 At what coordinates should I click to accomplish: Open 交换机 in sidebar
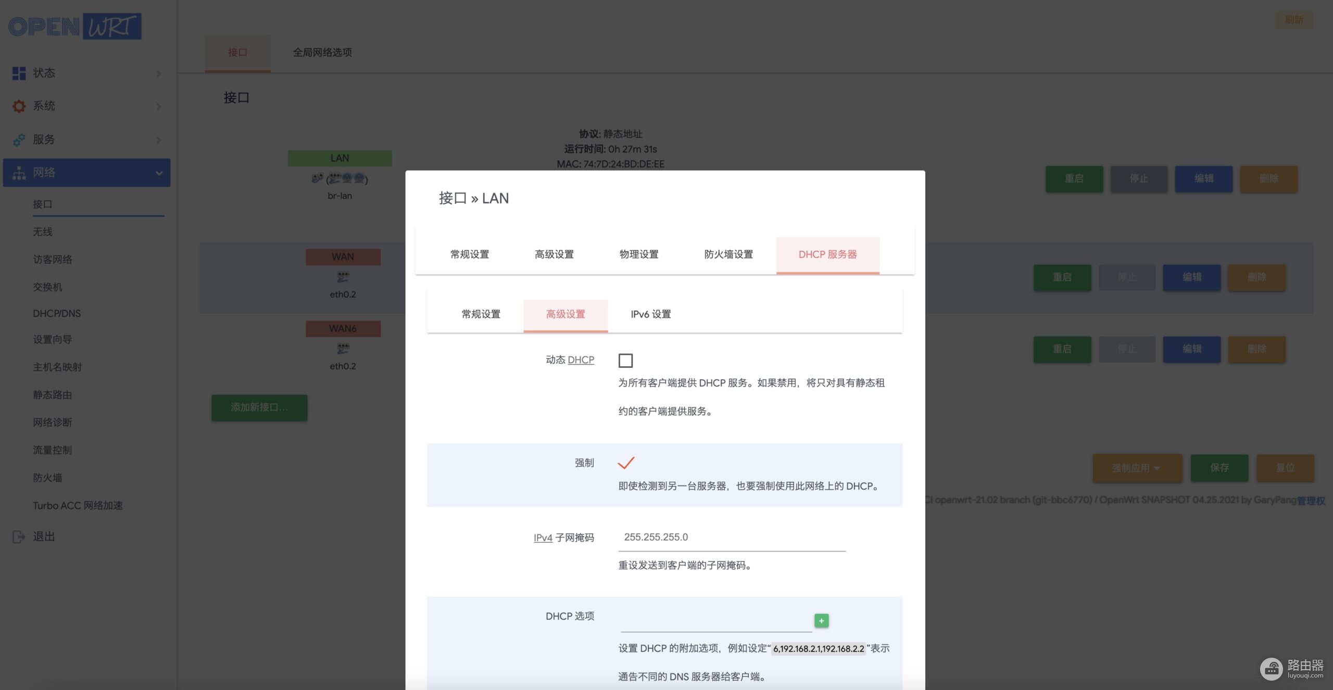pyautogui.click(x=47, y=287)
